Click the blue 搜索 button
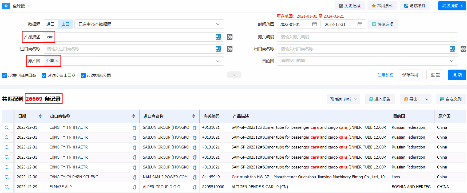 [457, 75]
